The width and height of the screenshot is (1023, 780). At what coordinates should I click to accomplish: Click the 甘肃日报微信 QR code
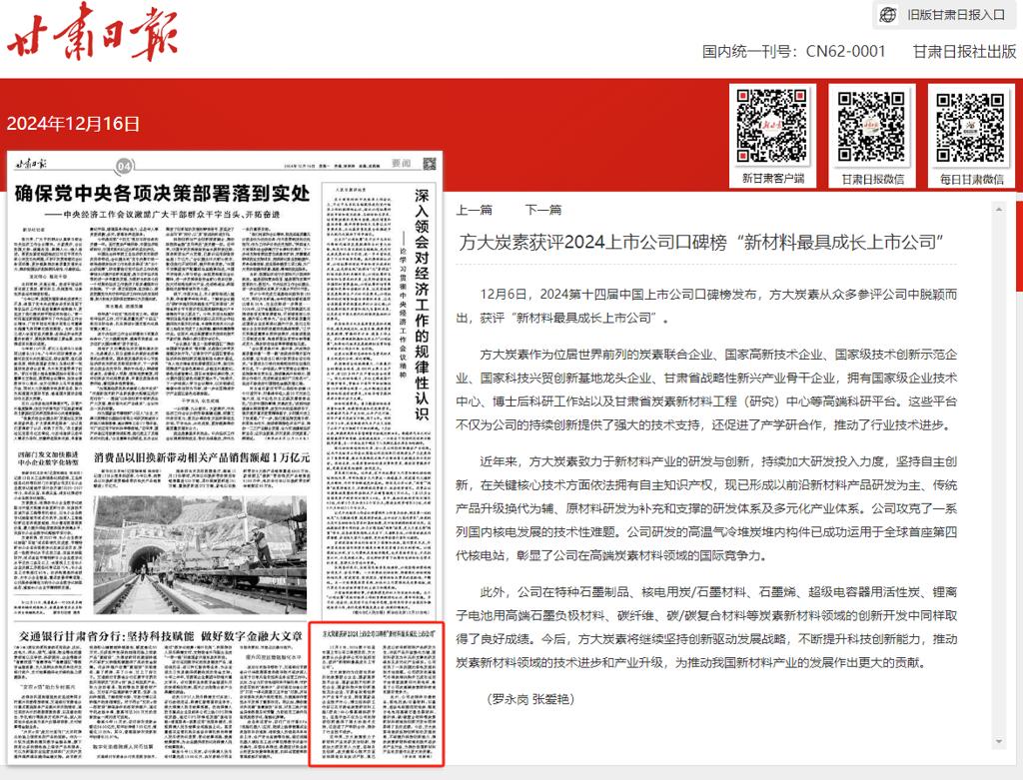(871, 126)
